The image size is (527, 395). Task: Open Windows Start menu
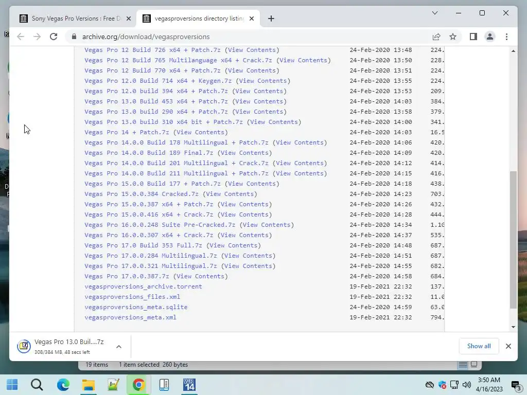pyautogui.click(x=12, y=385)
